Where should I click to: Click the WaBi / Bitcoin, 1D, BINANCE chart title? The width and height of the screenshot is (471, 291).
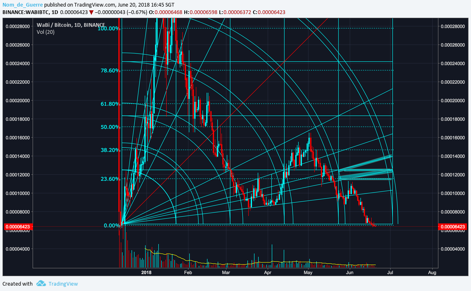click(x=71, y=25)
